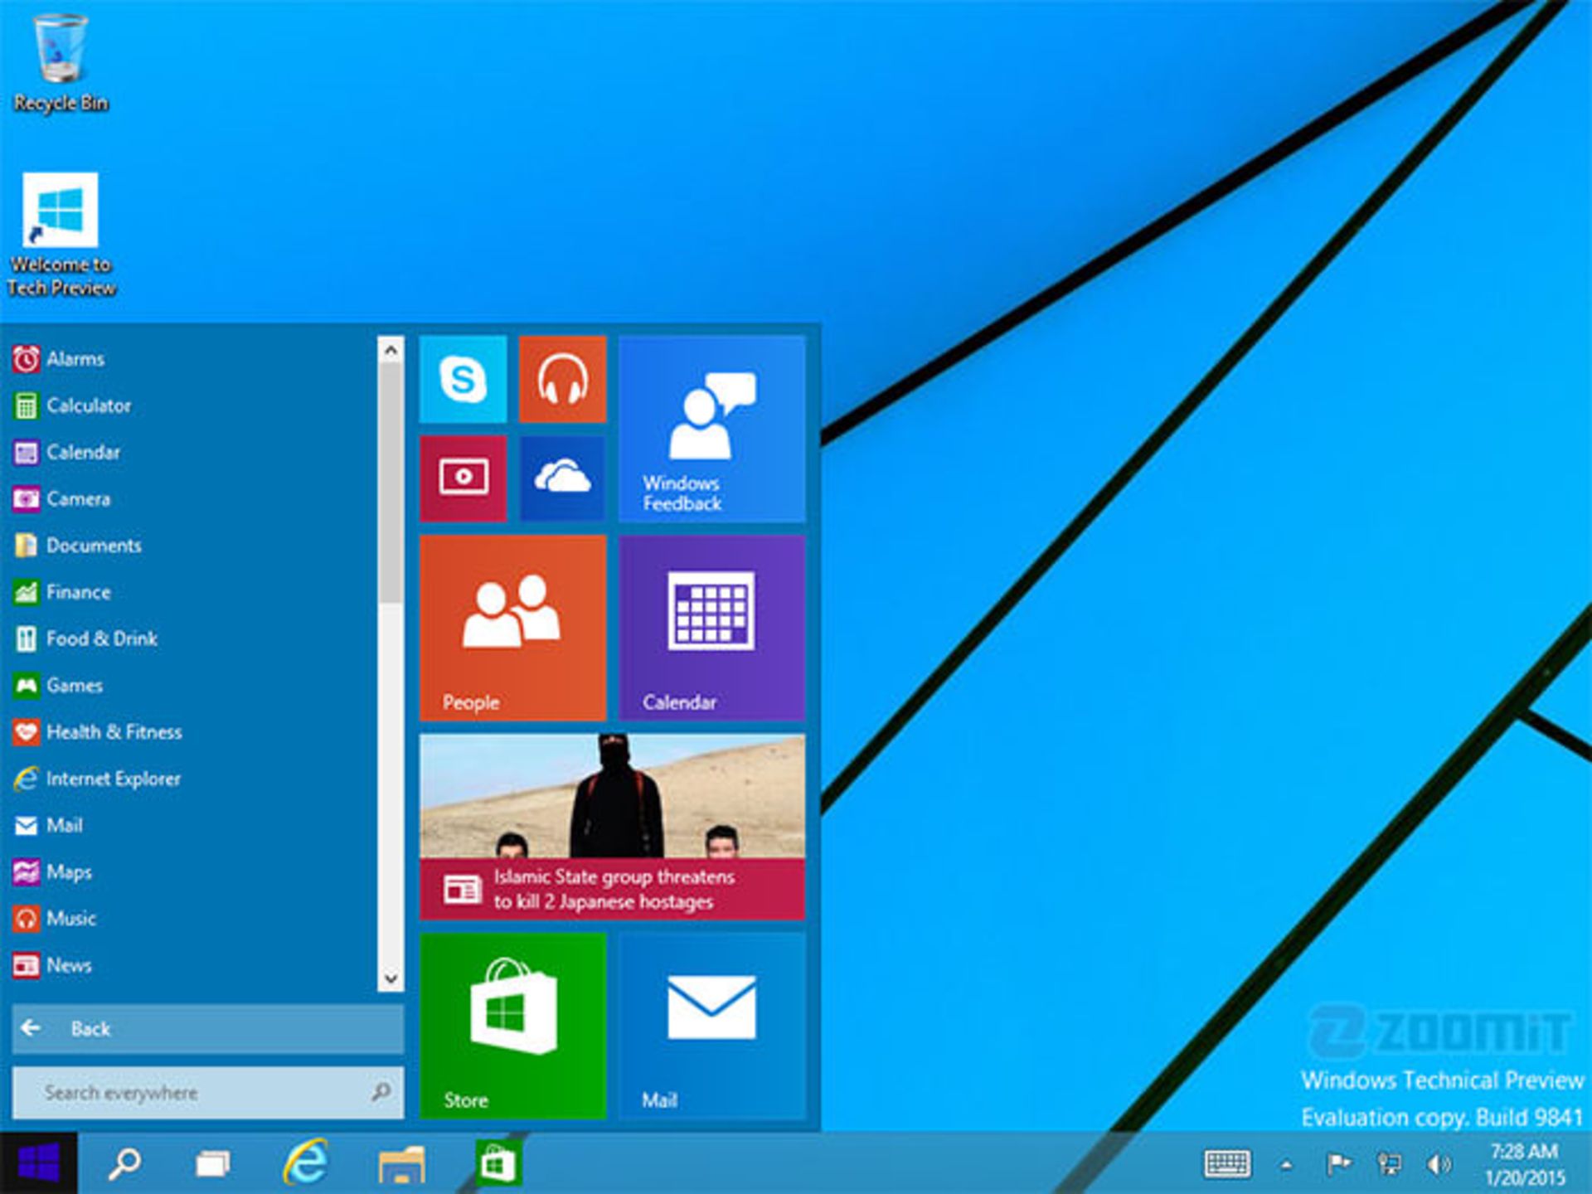Open the touch keyboard icon
1592x1194 pixels.
pyautogui.click(x=1227, y=1164)
